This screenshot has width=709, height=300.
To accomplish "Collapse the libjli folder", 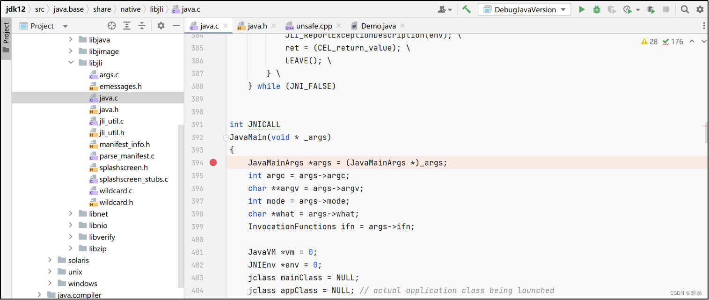I will (71, 63).
